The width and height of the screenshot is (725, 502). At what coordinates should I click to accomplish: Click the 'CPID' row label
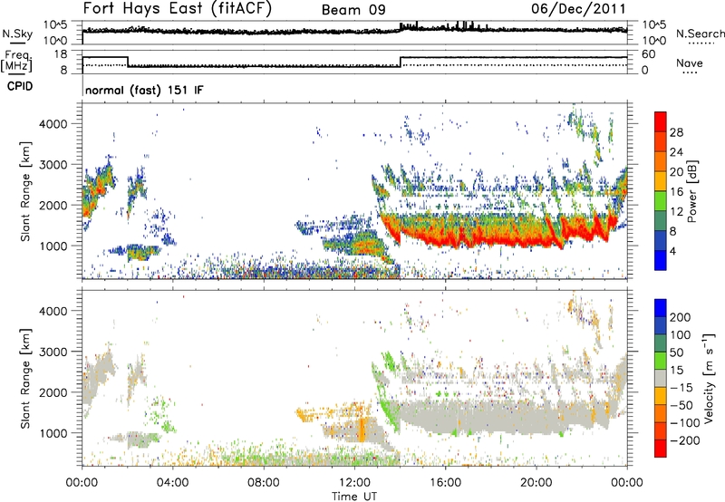(20, 86)
